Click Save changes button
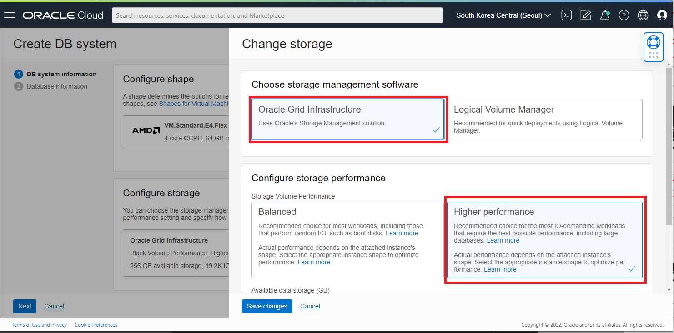 267,306
